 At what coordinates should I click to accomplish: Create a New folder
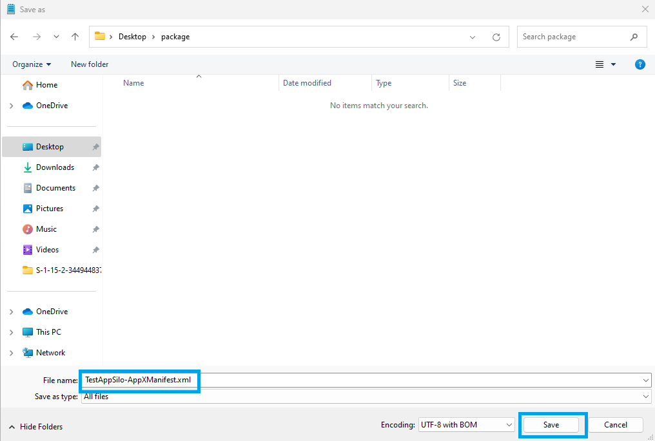(90, 64)
